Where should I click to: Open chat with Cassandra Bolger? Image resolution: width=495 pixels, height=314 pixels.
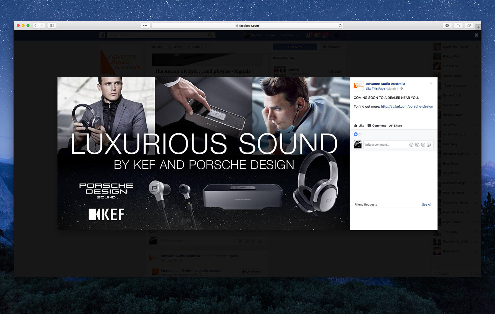click(456, 183)
